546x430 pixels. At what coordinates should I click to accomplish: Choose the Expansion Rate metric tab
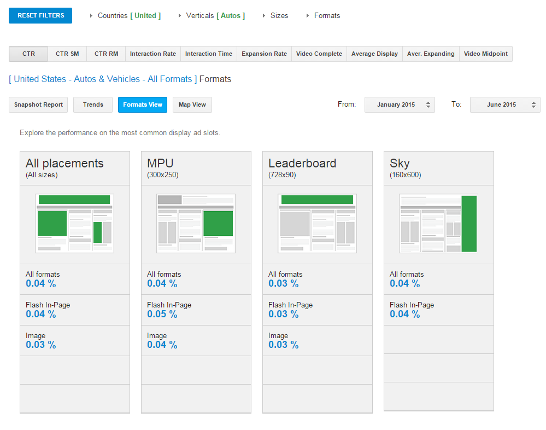tap(264, 54)
